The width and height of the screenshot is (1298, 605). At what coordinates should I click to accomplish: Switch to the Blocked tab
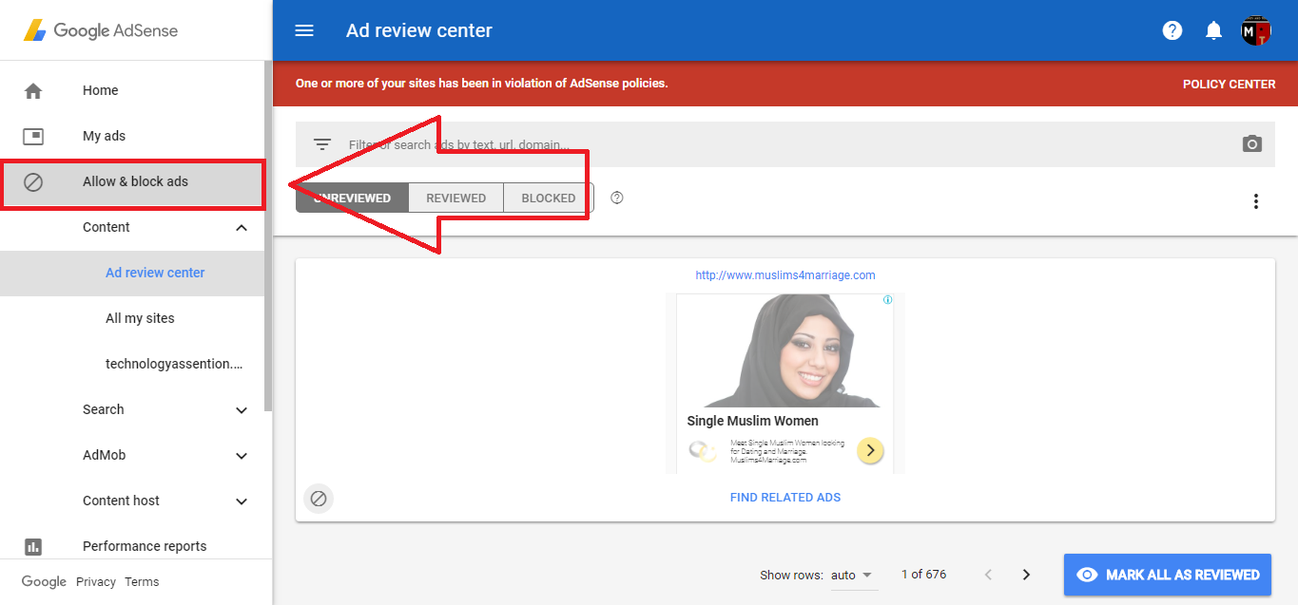coord(549,198)
